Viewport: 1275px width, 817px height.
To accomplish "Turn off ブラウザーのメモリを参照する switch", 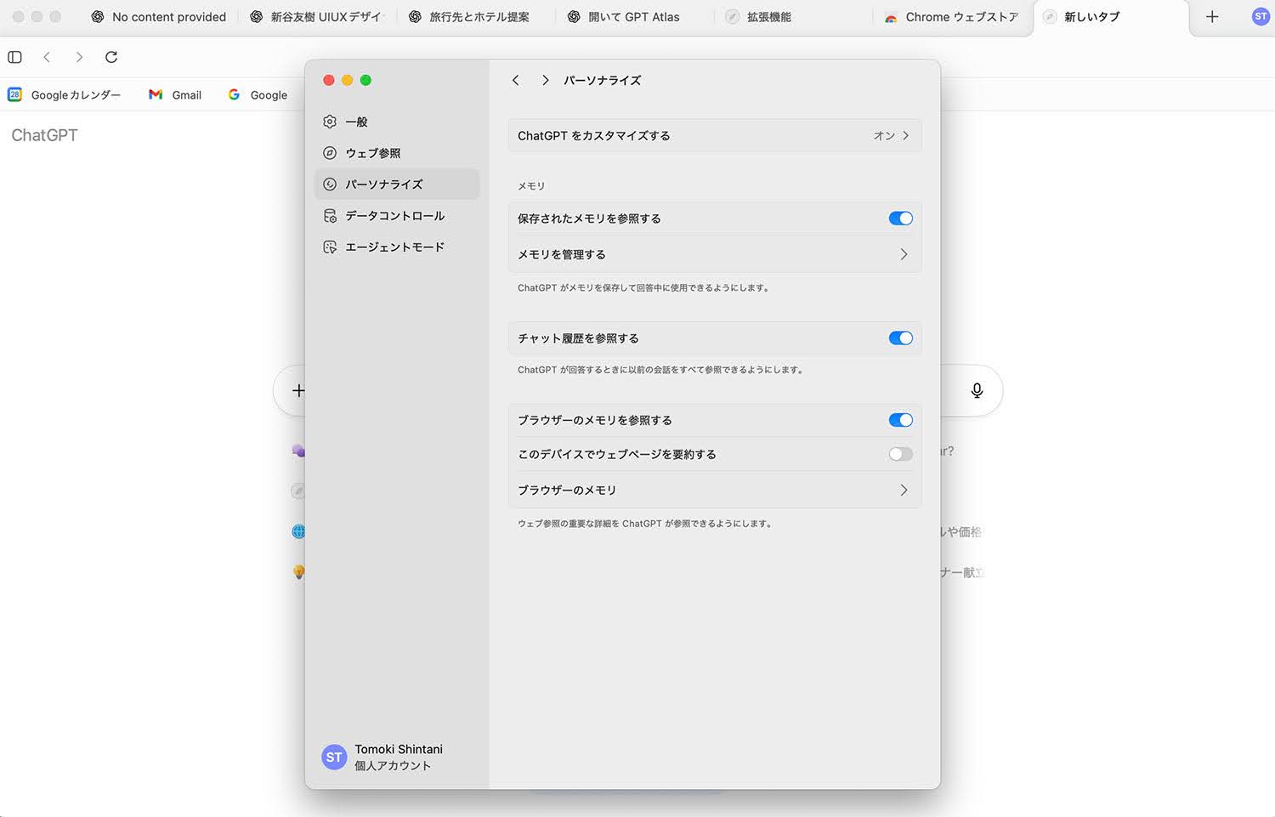I will click(900, 420).
